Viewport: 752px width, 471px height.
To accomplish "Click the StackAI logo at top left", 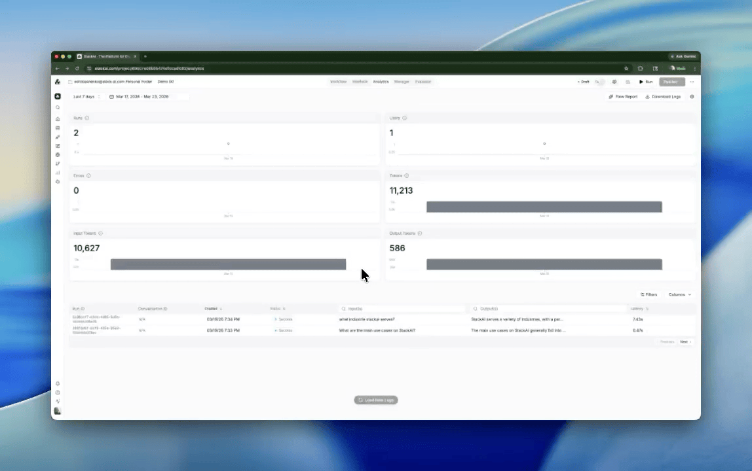I will point(58,82).
